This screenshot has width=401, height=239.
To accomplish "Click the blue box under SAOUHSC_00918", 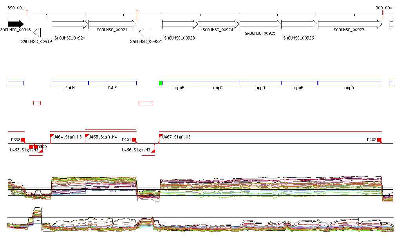I will 16,83.
